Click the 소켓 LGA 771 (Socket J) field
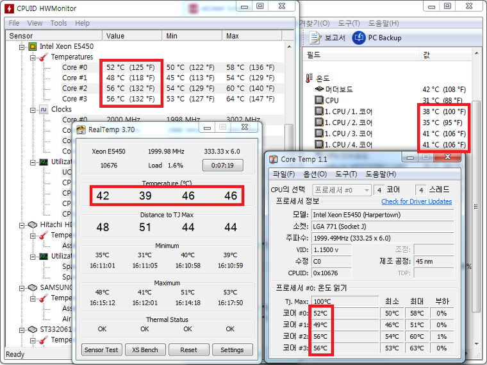This screenshot has width=487, height=365. (383, 226)
